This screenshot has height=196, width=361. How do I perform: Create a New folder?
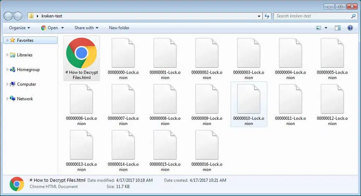tap(119, 28)
